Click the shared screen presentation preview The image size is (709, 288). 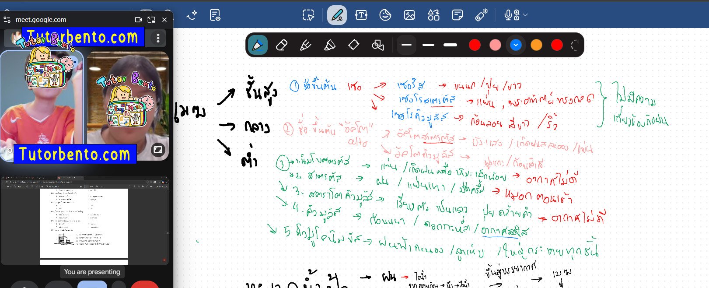84,221
